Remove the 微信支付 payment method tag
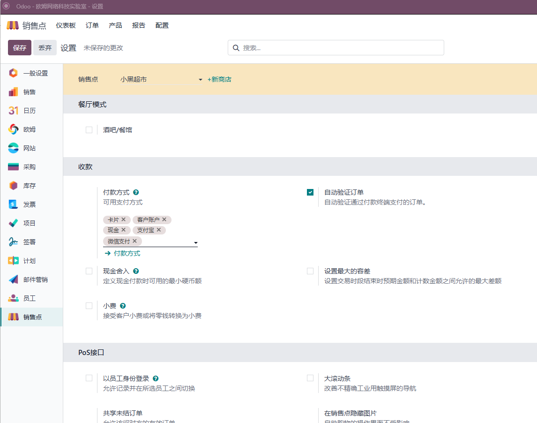 click(135, 241)
